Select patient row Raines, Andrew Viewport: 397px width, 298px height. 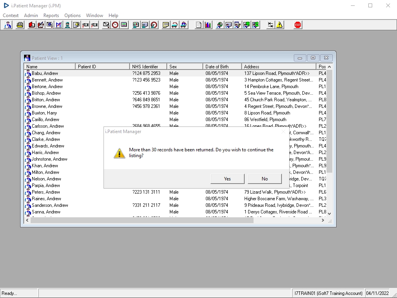tap(175, 198)
